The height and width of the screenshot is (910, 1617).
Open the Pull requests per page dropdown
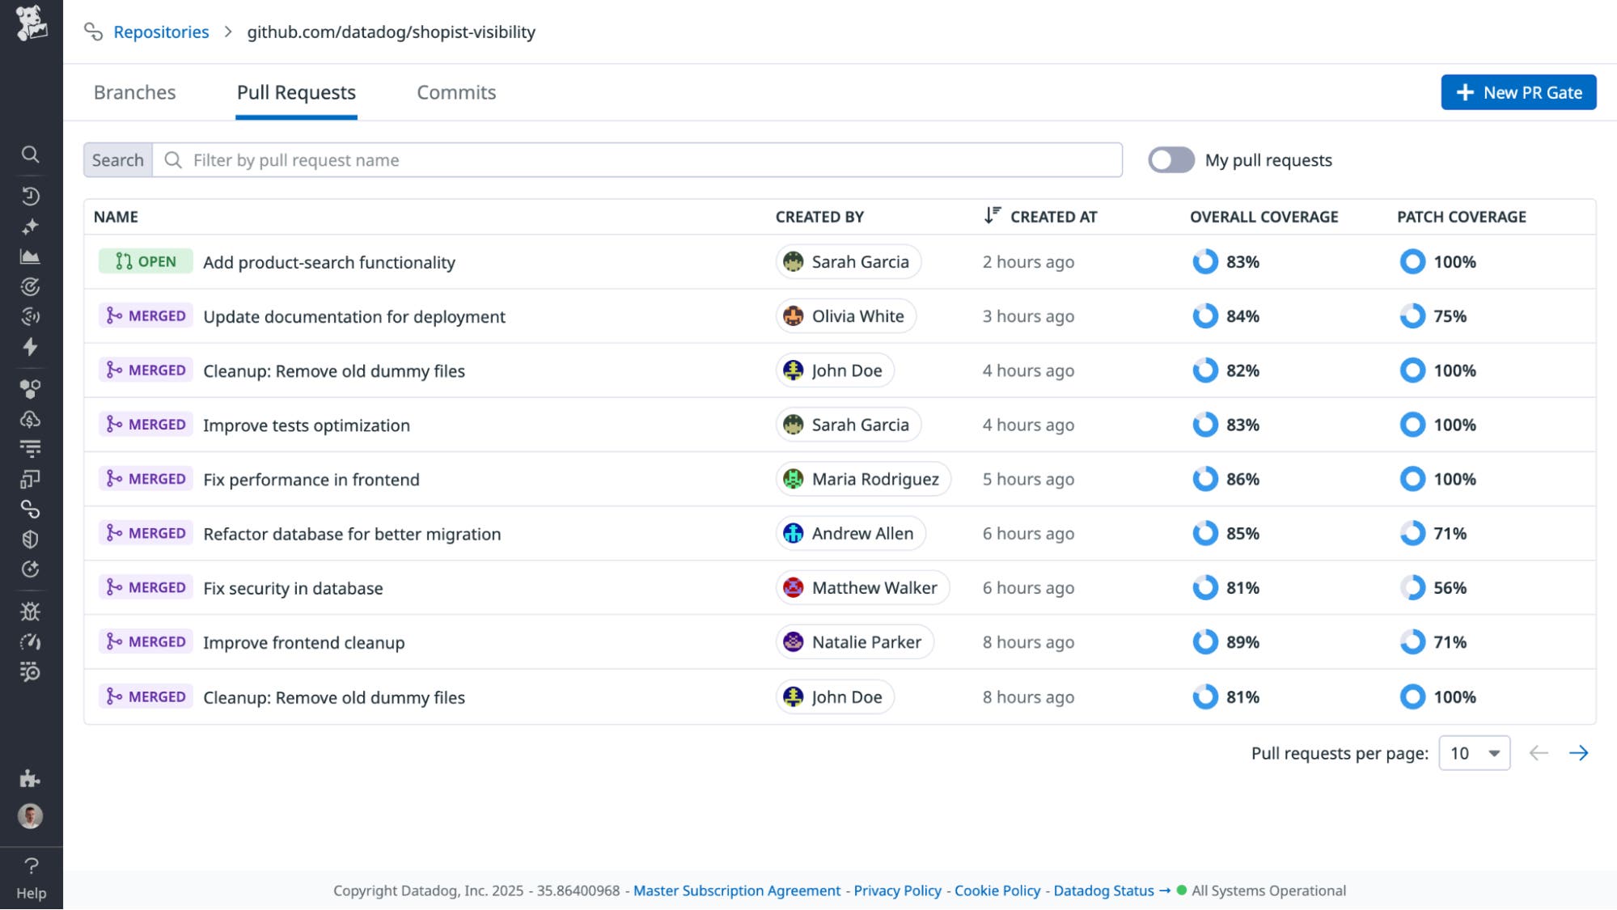click(1474, 752)
